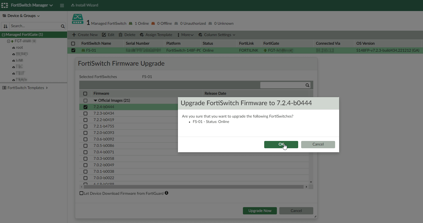
Task: Click the FortiGuard download info icon
Action: click(x=167, y=193)
